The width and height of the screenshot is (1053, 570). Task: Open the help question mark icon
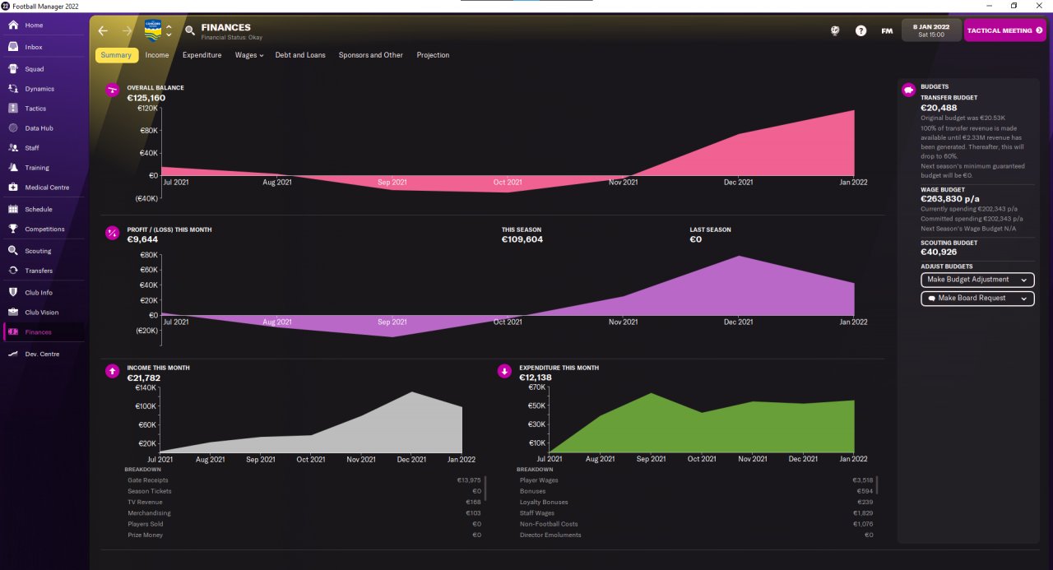pyautogui.click(x=860, y=30)
